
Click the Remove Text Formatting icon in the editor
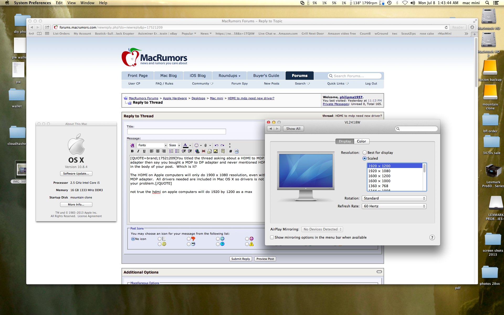tap(132, 145)
